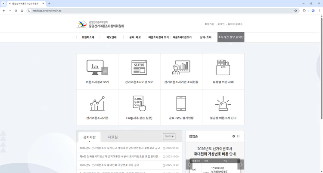Open the Chrome profile icon
This screenshot has width=323, height=173.
point(313,11)
